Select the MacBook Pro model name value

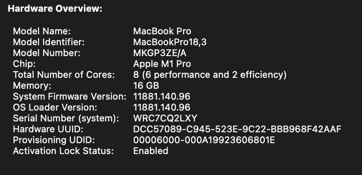tap(162, 31)
